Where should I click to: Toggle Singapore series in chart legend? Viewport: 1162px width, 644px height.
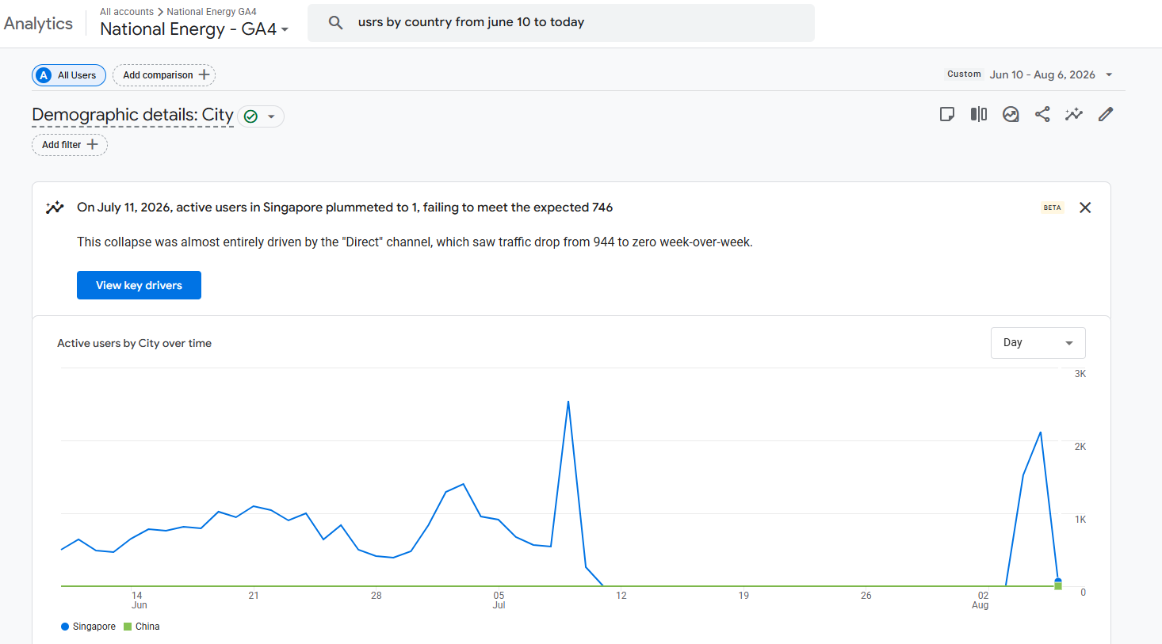[x=88, y=627]
